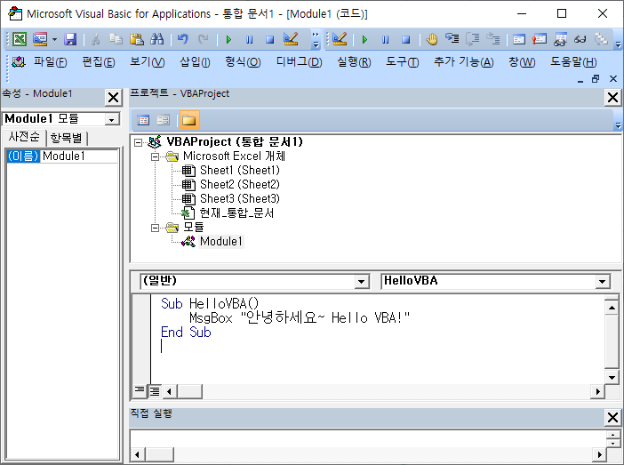Click the Insert UserForm toolbar icon
Screen dimensions: 624x465
click(40, 39)
